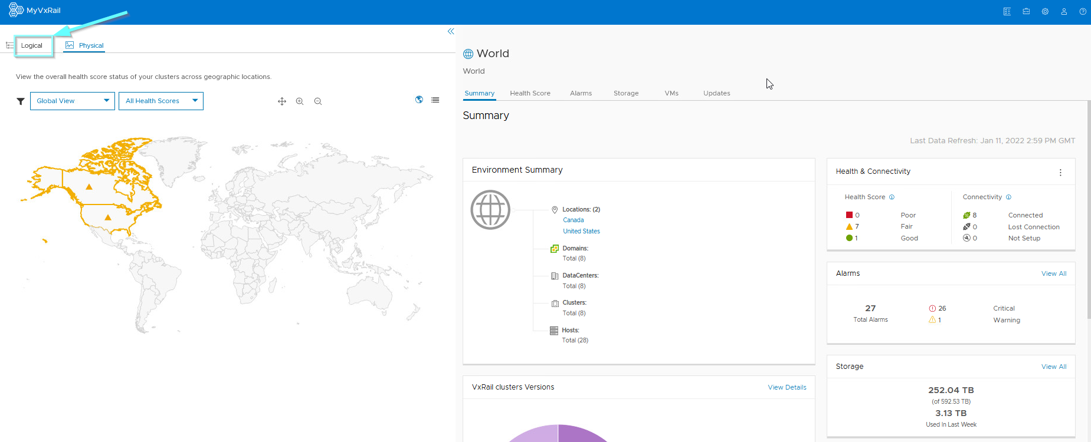
Task: Click the orange Fair health triangle
Action: [849, 226]
